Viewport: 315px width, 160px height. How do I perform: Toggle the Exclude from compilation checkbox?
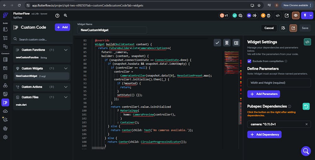(249, 61)
